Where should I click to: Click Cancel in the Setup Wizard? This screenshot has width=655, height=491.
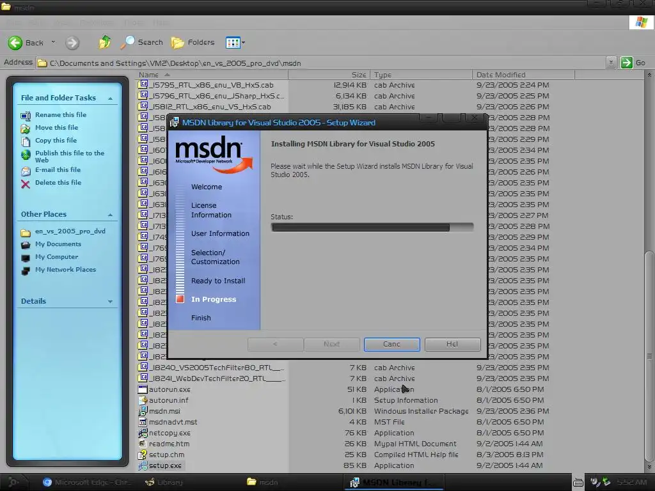392,345
